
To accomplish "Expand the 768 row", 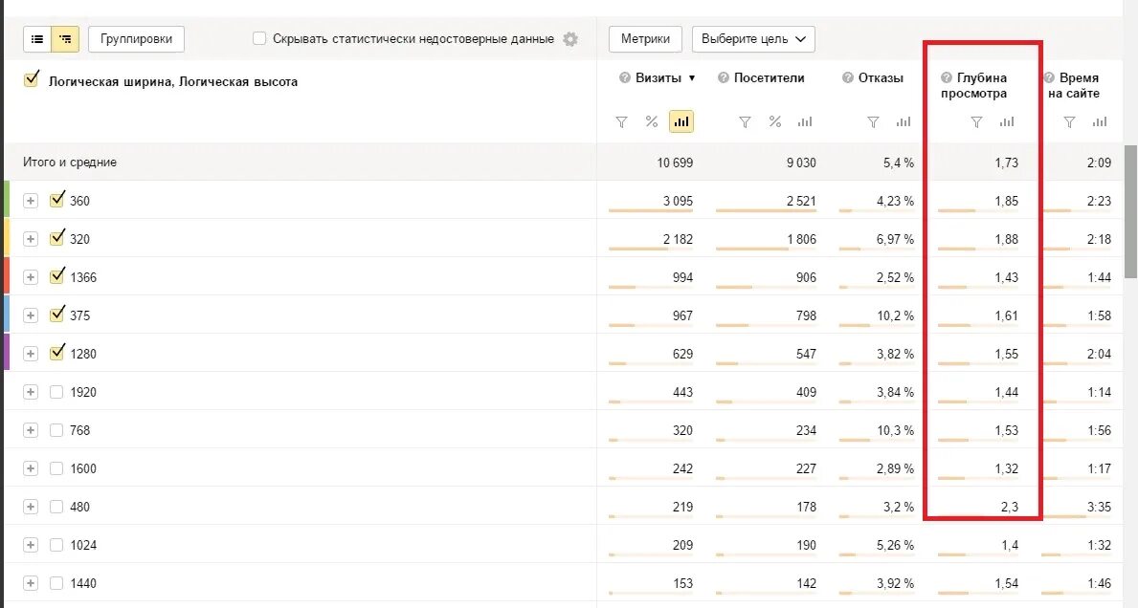I will [x=31, y=430].
